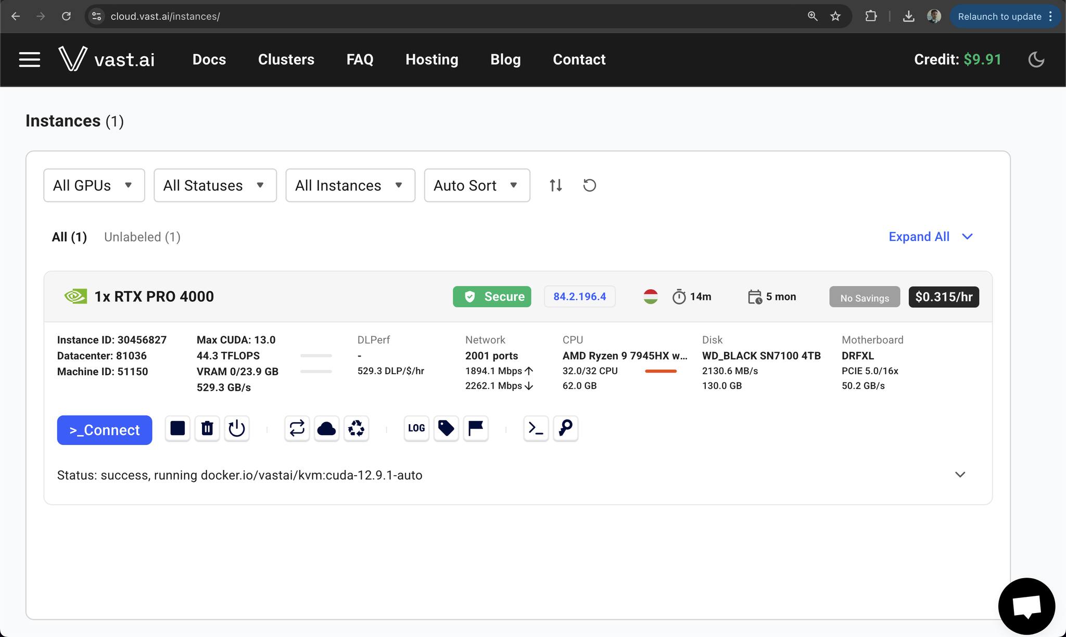Open the All GPUs dropdown
Viewport: 1066px width, 637px height.
point(94,185)
